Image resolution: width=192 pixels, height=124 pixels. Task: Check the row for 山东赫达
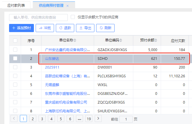point(15,58)
